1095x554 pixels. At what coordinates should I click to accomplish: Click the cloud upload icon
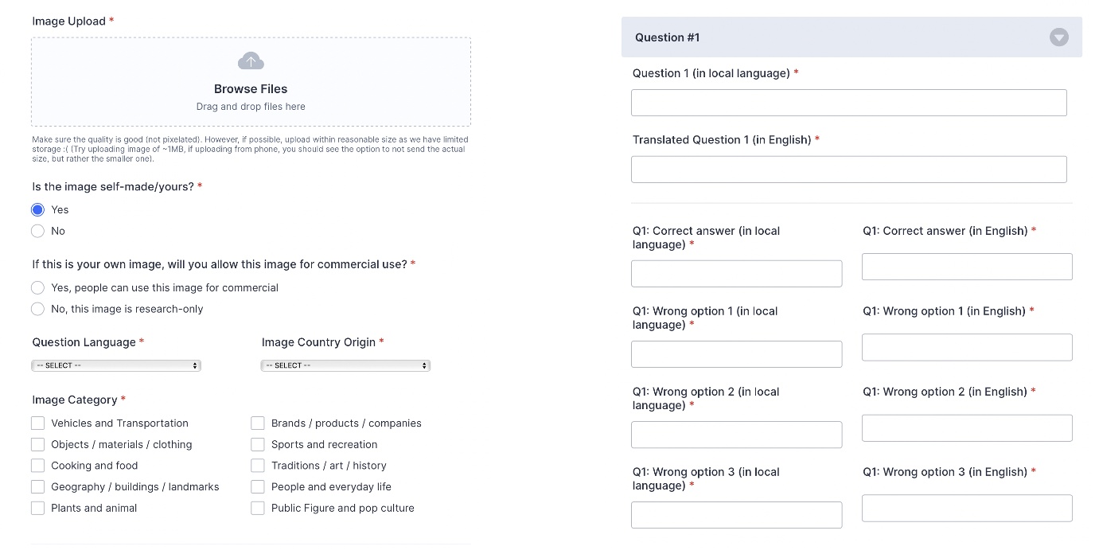coord(251,60)
